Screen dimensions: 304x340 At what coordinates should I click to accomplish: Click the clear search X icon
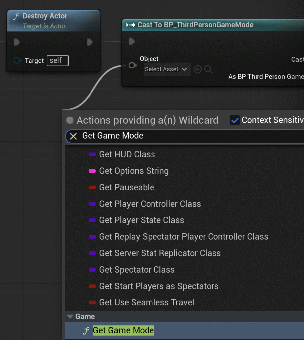tap(74, 136)
